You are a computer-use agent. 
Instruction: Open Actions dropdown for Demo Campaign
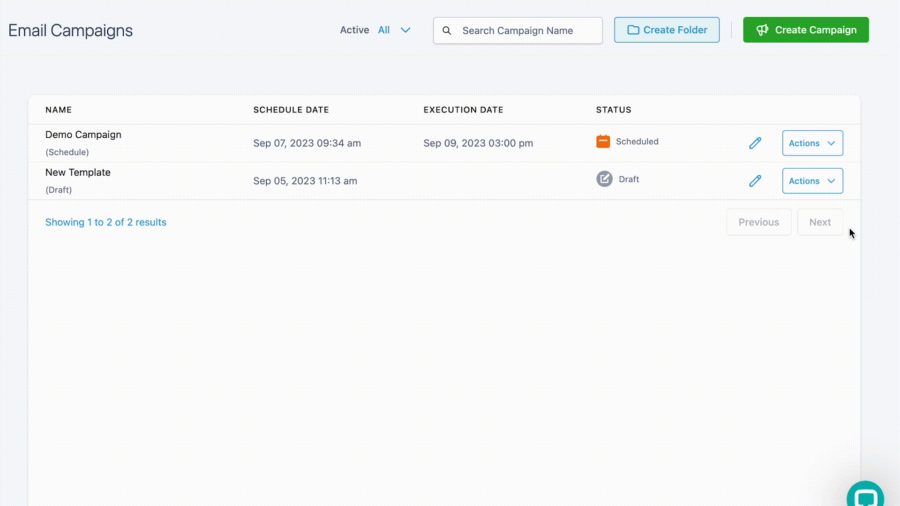click(812, 143)
